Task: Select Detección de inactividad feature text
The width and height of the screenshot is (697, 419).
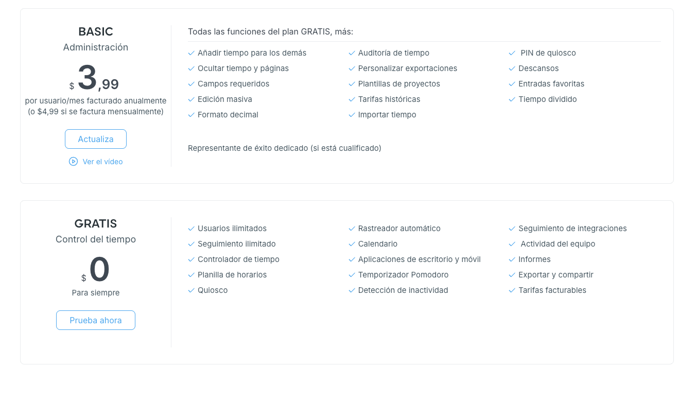Action: click(403, 290)
